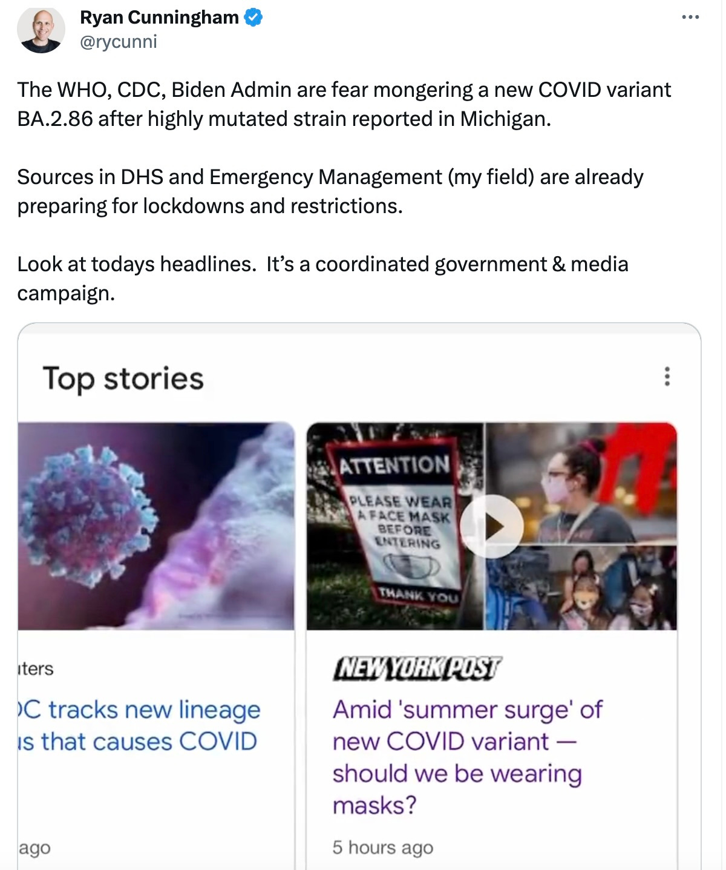This screenshot has width=726, height=870.
Task: Click the blue verified badge
Action: pos(253,18)
